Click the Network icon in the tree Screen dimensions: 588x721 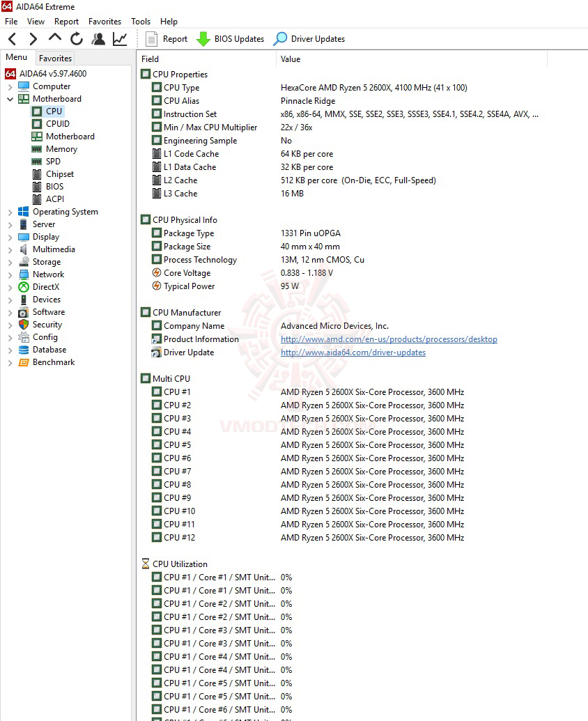click(x=24, y=274)
